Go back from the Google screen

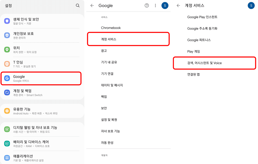coord(92,6)
